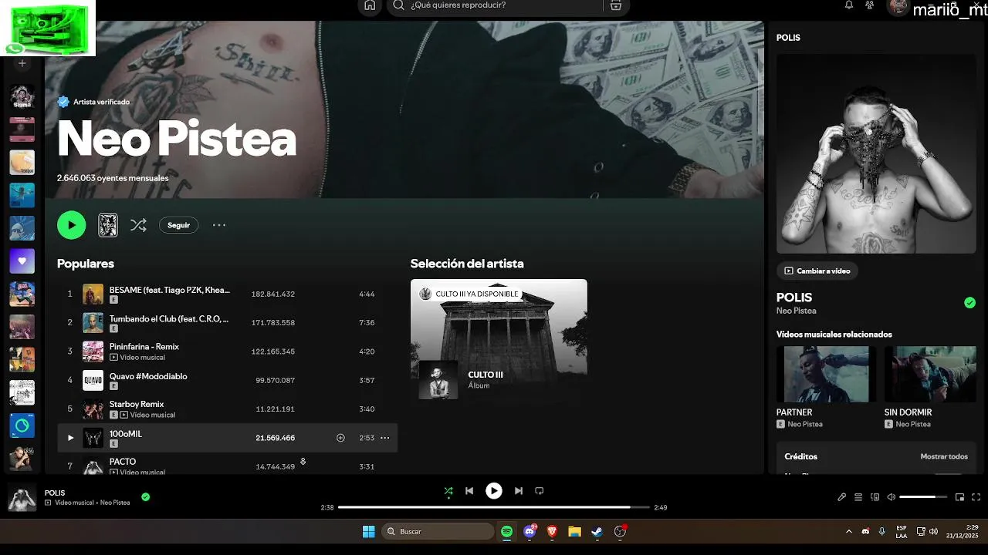Adjust the Spotify volume slider
988x555 pixels.
click(x=923, y=497)
